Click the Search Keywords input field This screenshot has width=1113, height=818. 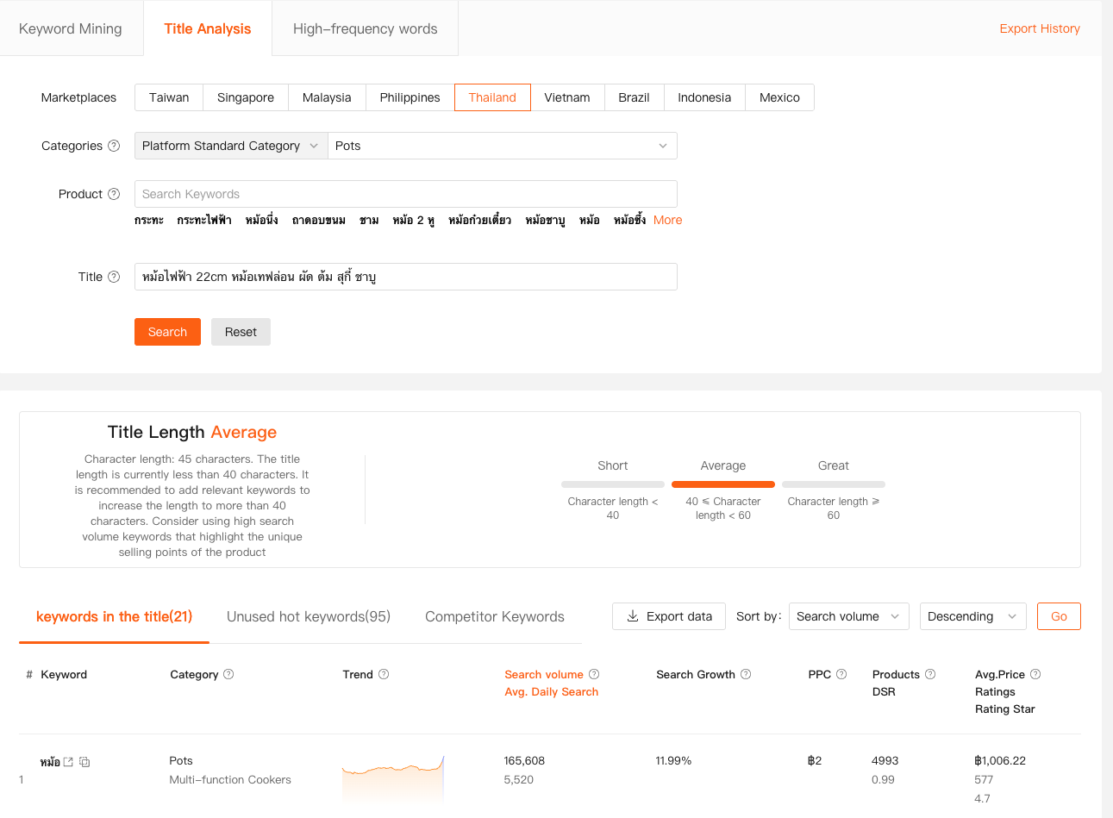tap(405, 194)
